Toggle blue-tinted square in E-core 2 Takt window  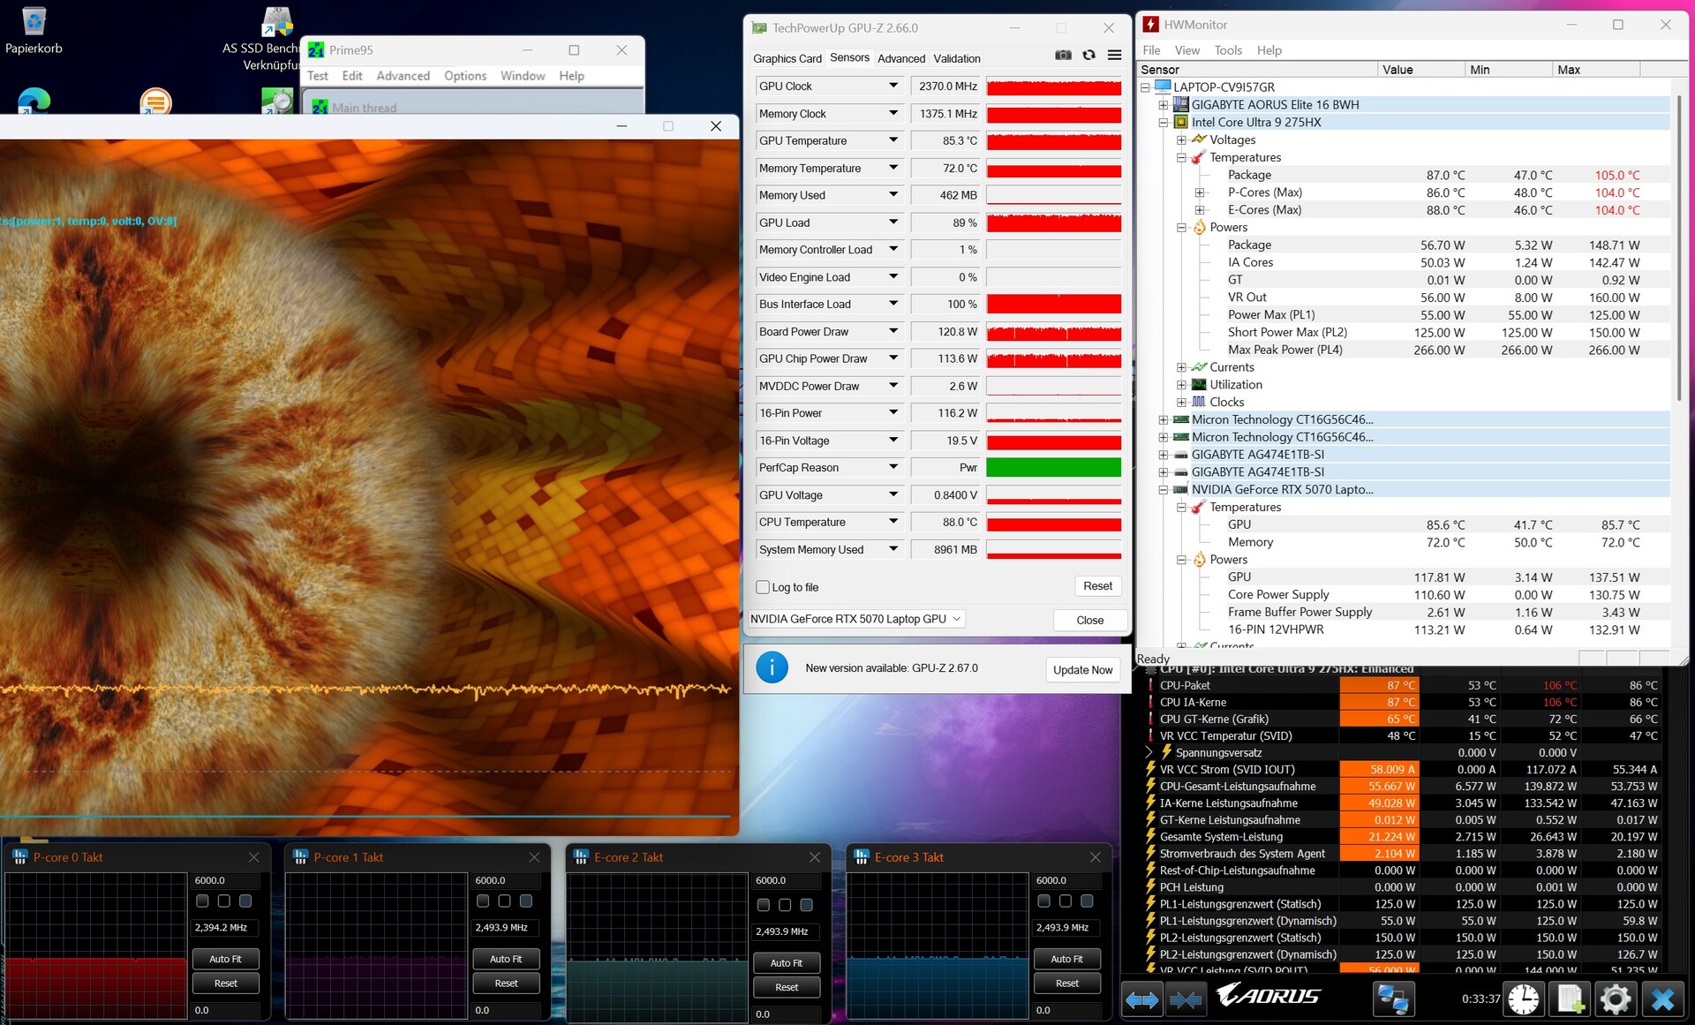(806, 904)
